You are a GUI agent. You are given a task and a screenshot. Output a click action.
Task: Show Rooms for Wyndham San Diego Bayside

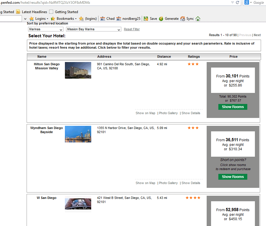coord(233,177)
